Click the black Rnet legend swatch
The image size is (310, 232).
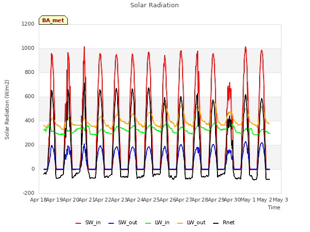(216, 223)
